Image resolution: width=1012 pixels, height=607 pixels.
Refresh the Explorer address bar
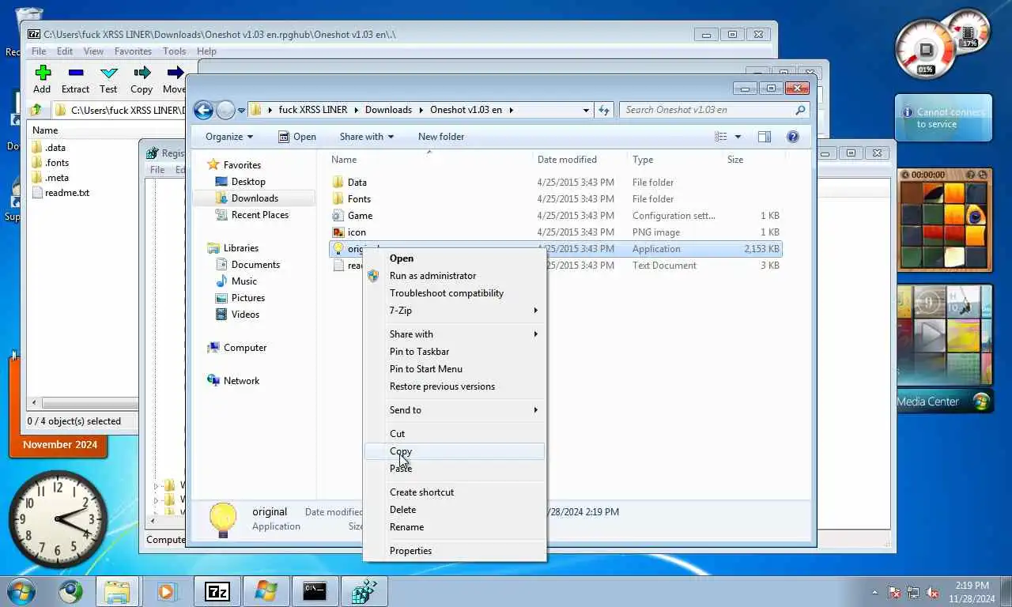(x=604, y=110)
